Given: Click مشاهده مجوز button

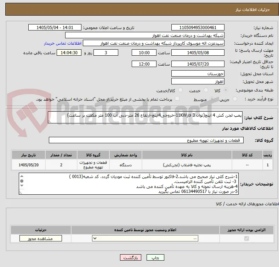Looking at the screenshot, I should (x=41, y=239).
